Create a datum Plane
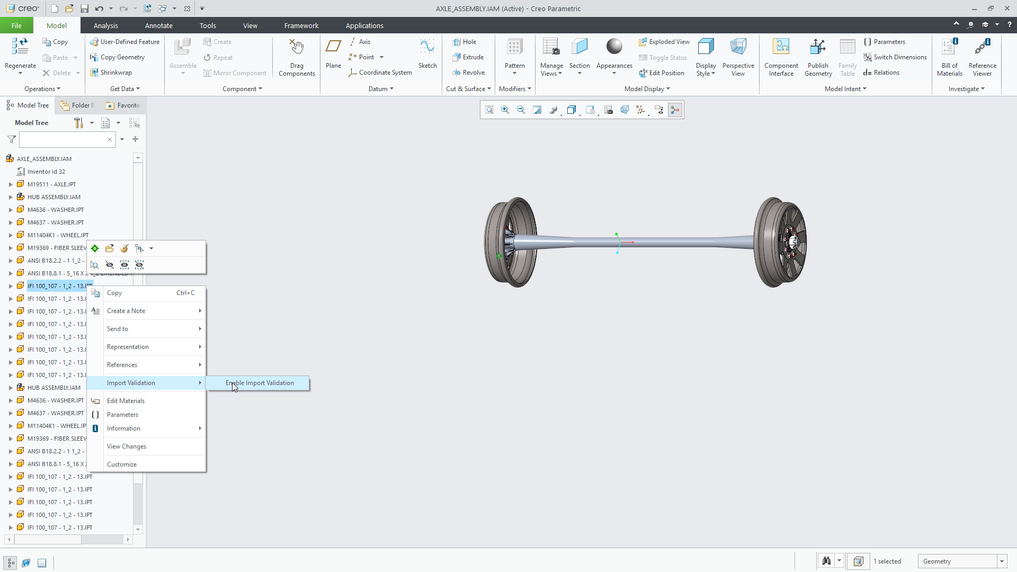This screenshot has height=572, width=1017. pyautogui.click(x=333, y=53)
